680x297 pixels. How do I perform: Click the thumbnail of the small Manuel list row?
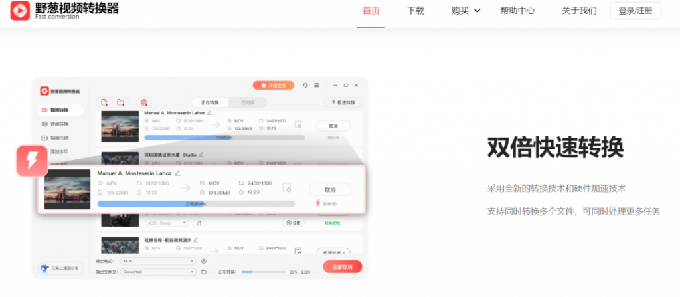tap(120, 126)
